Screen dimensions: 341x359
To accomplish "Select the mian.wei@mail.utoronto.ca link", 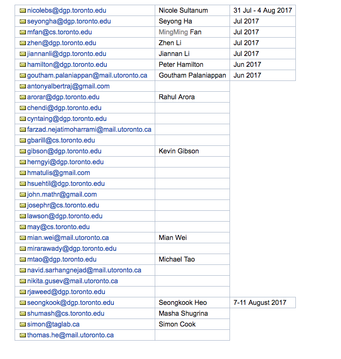I will tap(68, 238).
